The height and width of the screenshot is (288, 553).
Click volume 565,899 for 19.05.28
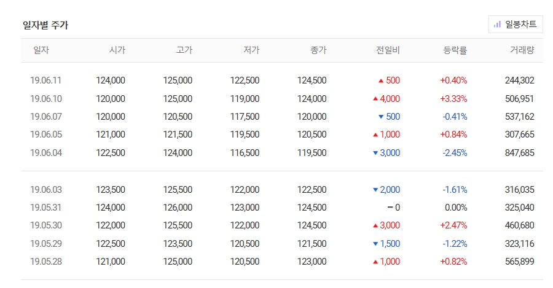(x=519, y=262)
